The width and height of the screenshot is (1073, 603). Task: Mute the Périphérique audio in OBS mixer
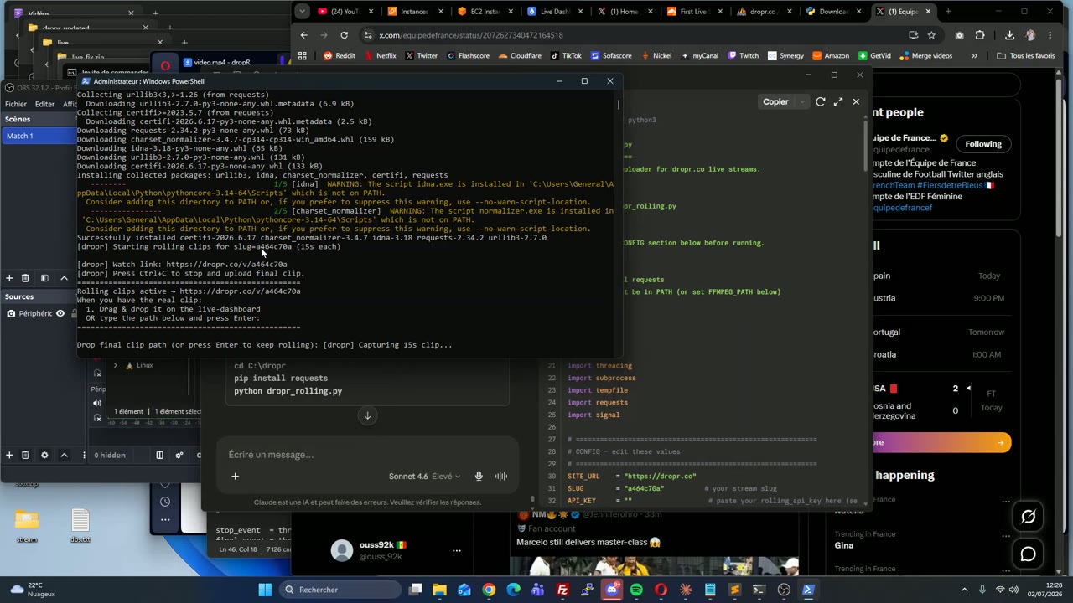coord(97,404)
